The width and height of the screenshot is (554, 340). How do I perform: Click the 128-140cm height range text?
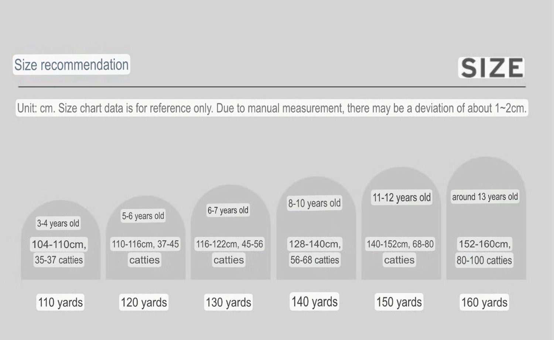point(315,244)
